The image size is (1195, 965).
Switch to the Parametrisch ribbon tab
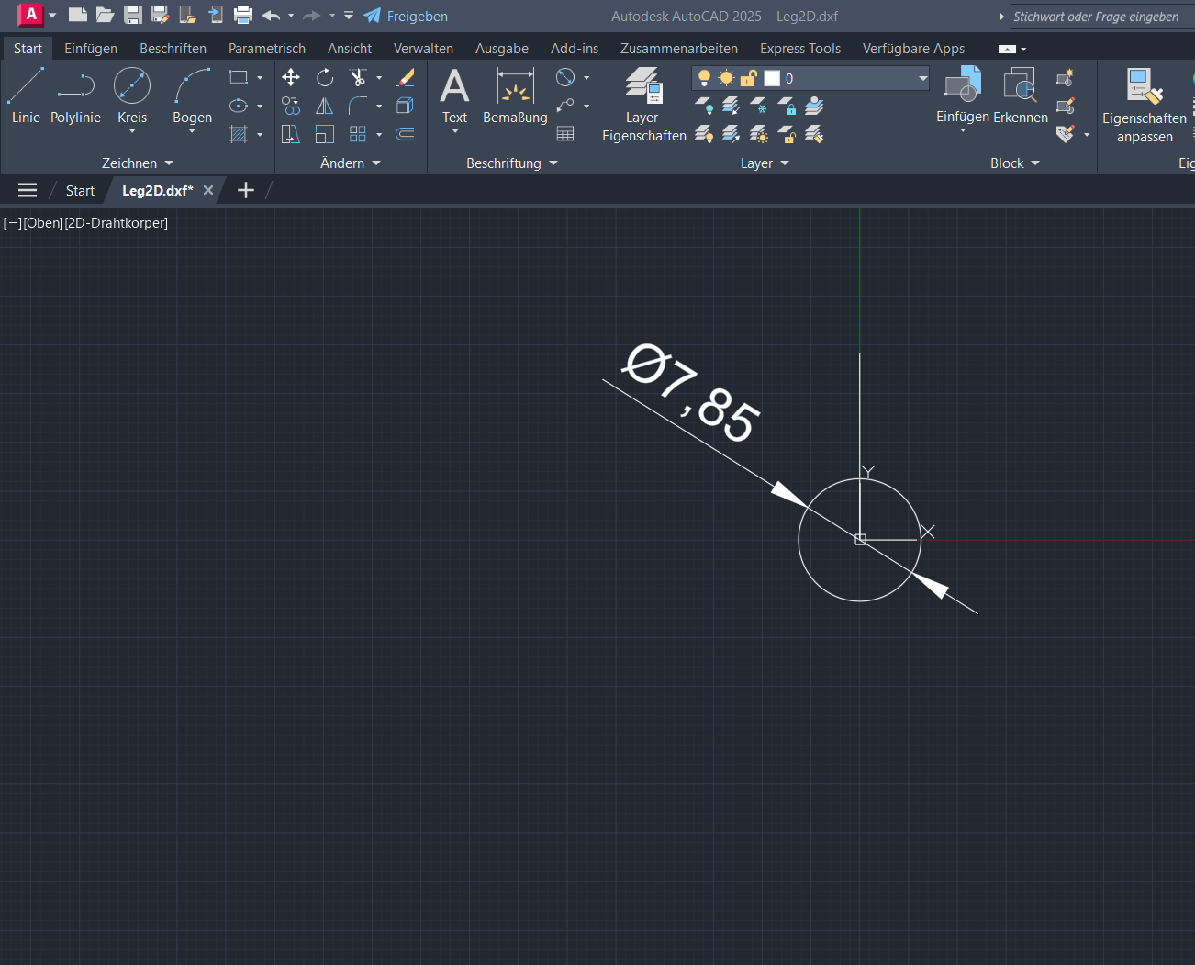coord(267,49)
